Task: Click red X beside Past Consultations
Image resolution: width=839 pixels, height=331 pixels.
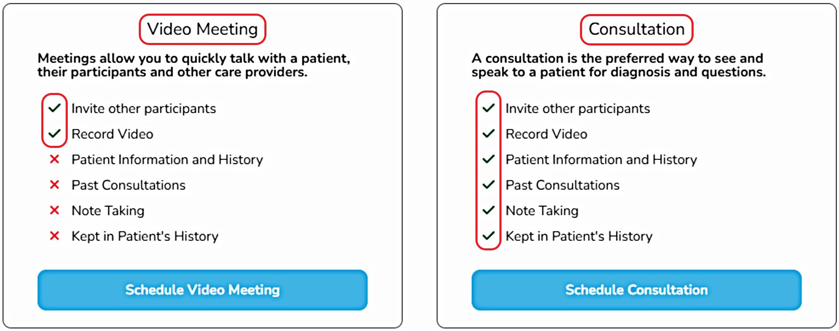Action: click(55, 185)
